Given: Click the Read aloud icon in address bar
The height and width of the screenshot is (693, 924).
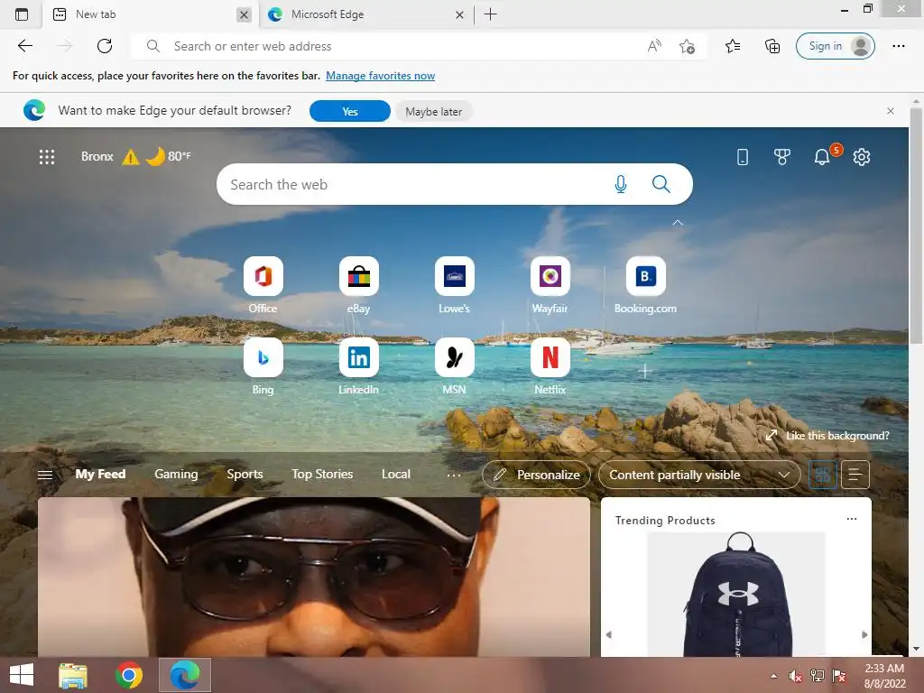Looking at the screenshot, I should pos(654,46).
